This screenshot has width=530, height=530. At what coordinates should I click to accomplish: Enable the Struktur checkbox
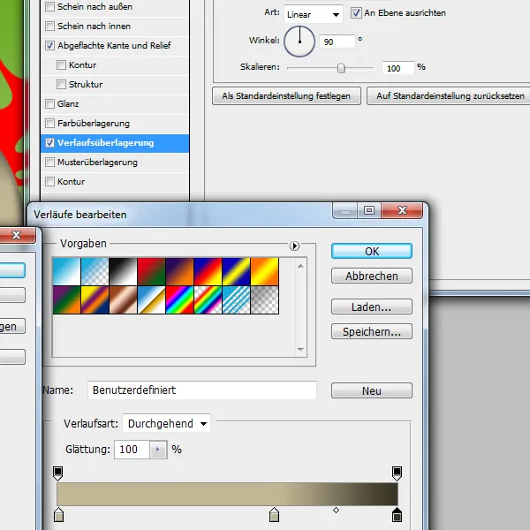click(x=61, y=84)
